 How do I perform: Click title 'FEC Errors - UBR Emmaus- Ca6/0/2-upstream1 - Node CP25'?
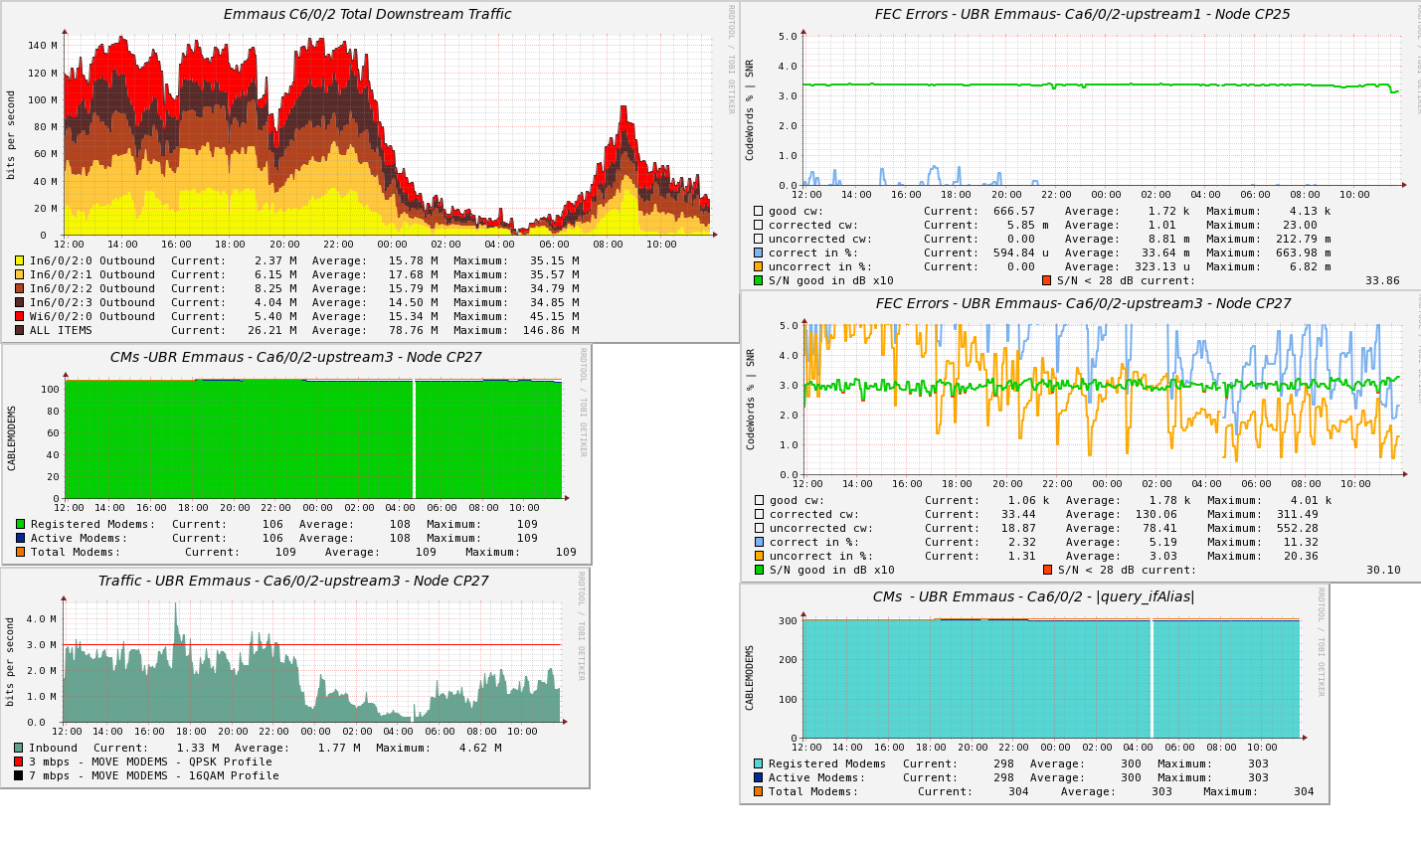pyautogui.click(x=1083, y=15)
